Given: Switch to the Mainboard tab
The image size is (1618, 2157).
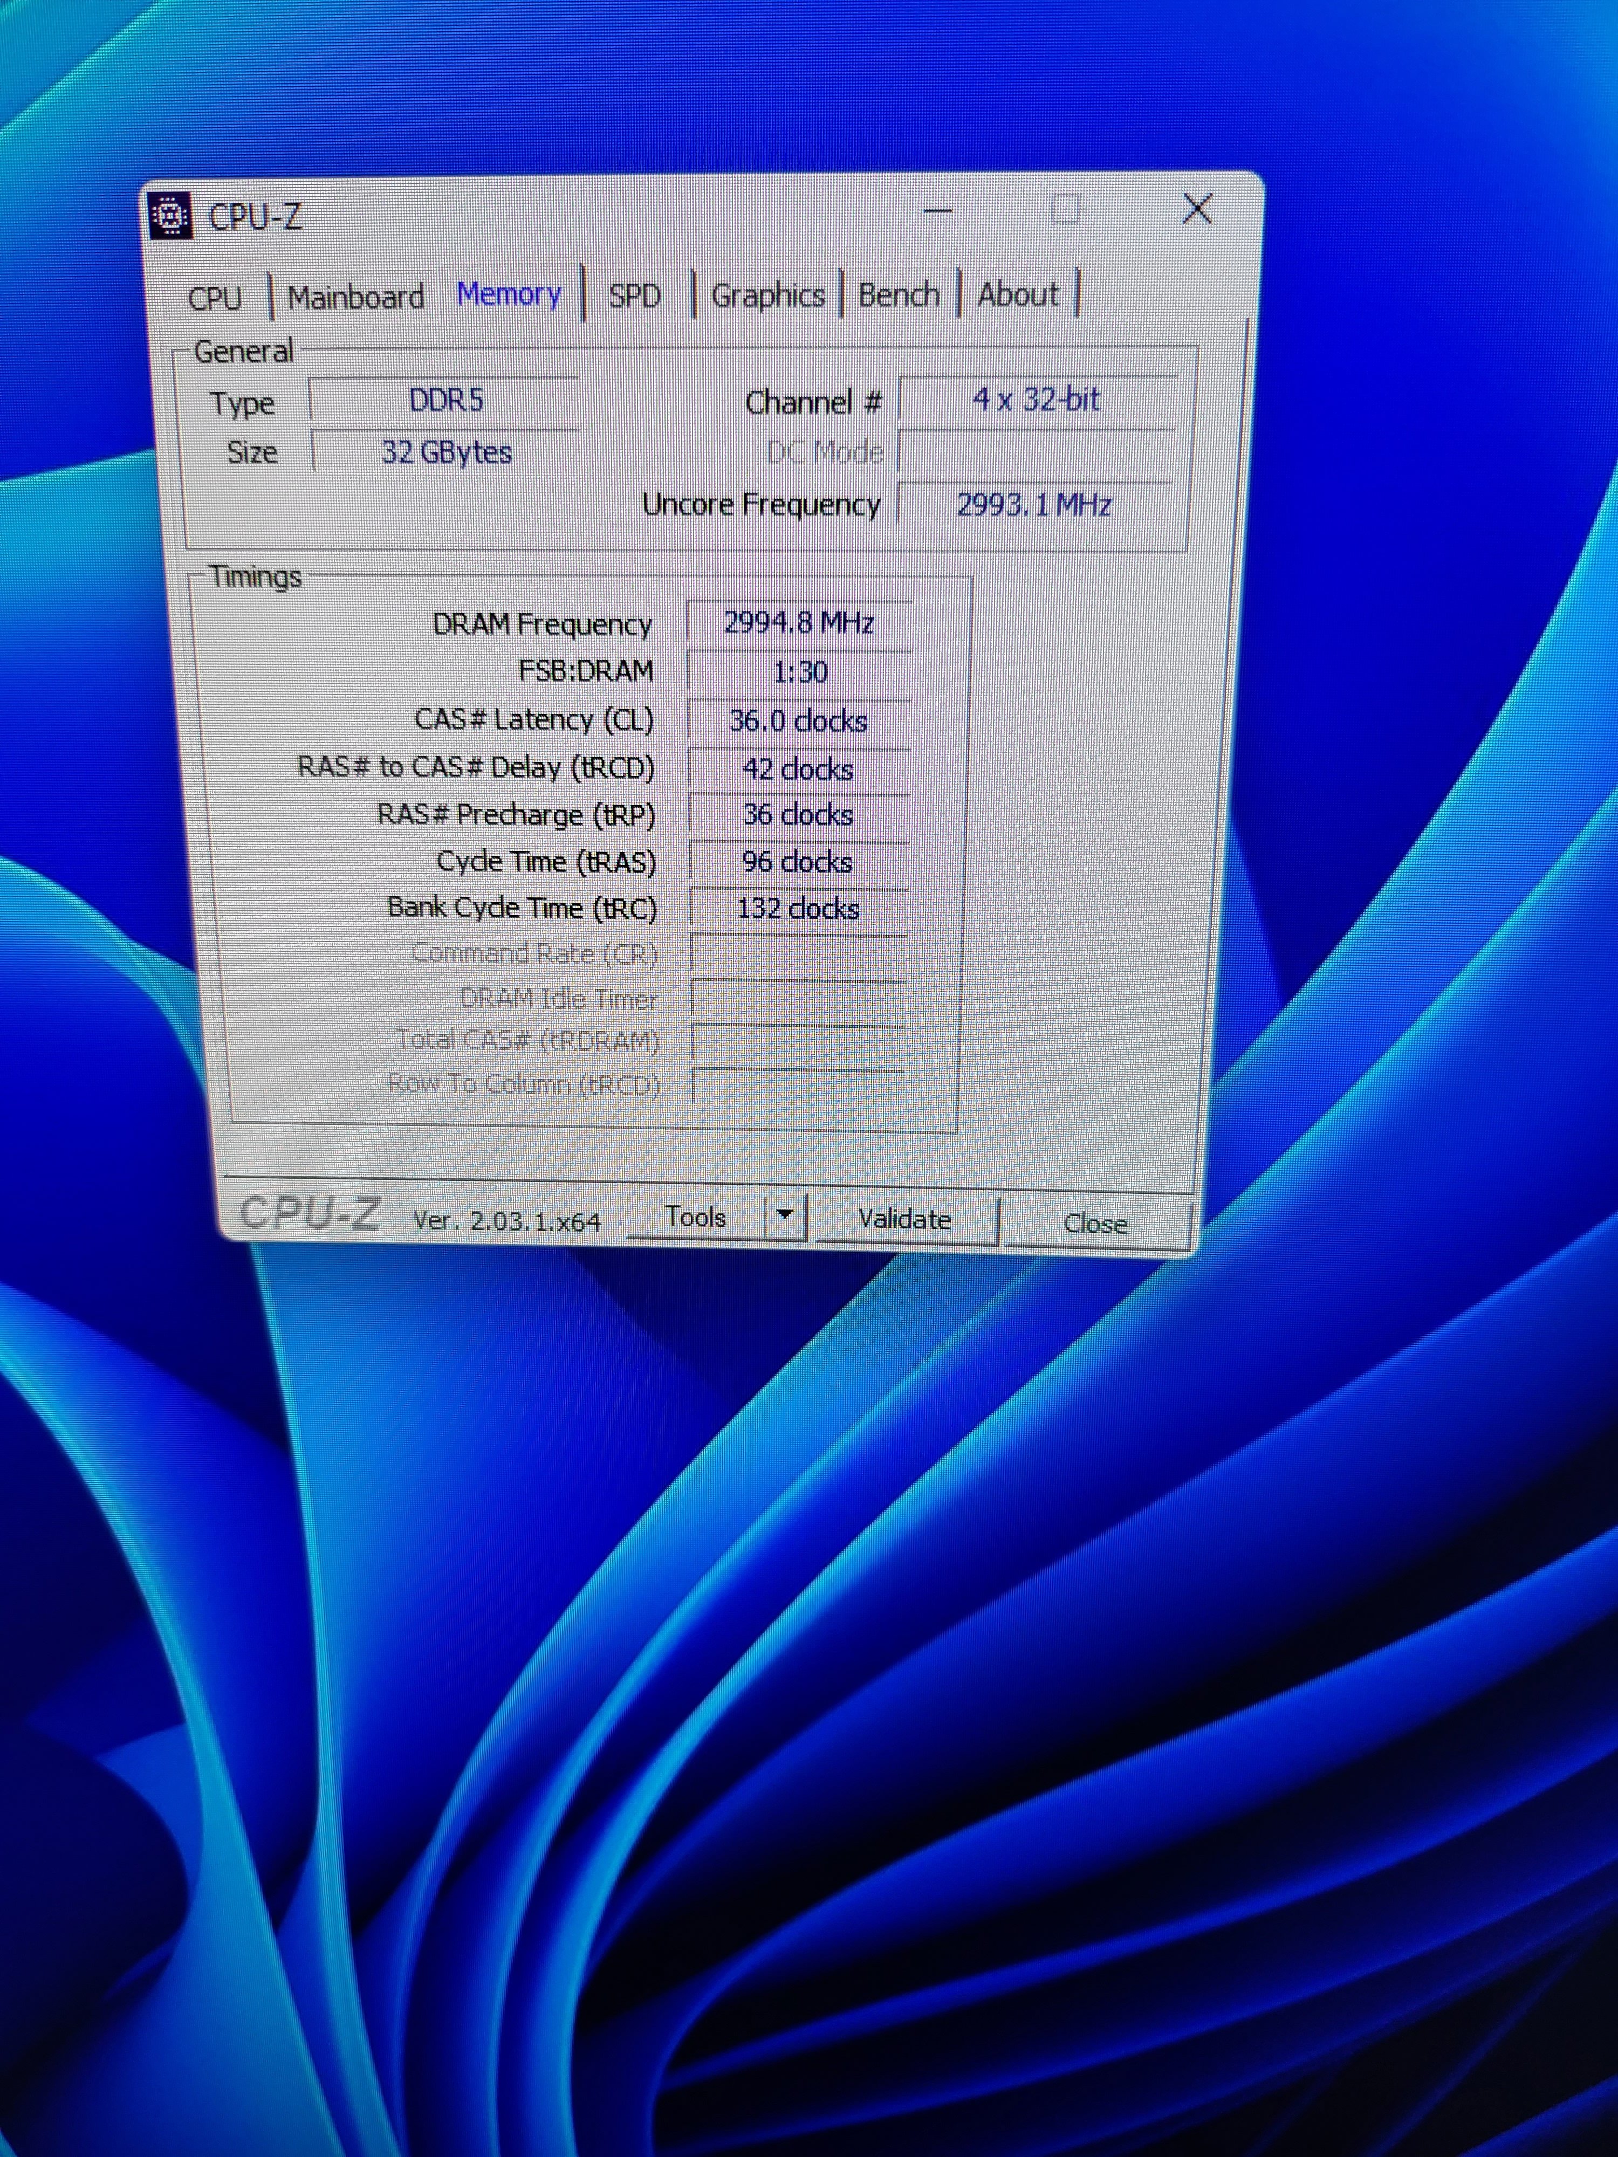Looking at the screenshot, I should click(356, 297).
